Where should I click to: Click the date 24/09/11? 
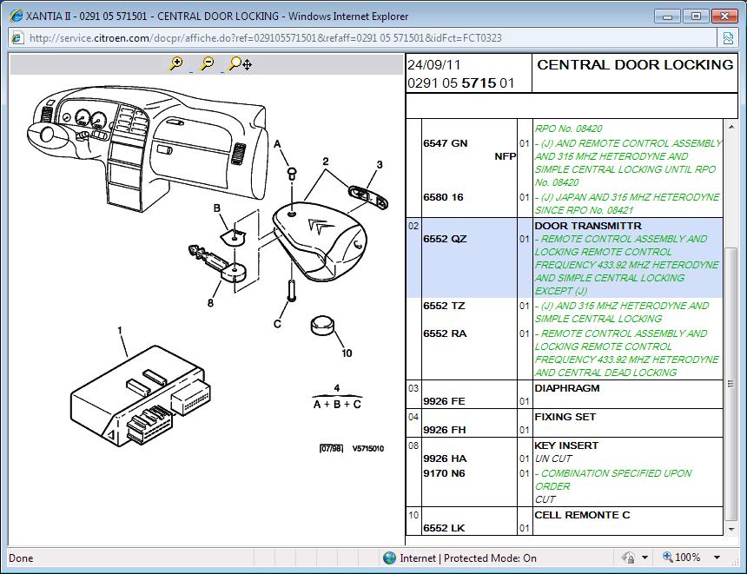click(x=433, y=65)
